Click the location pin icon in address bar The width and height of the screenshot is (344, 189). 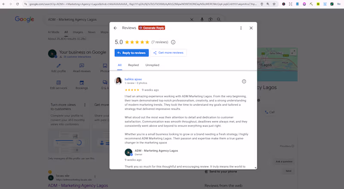click(x=262, y=4)
